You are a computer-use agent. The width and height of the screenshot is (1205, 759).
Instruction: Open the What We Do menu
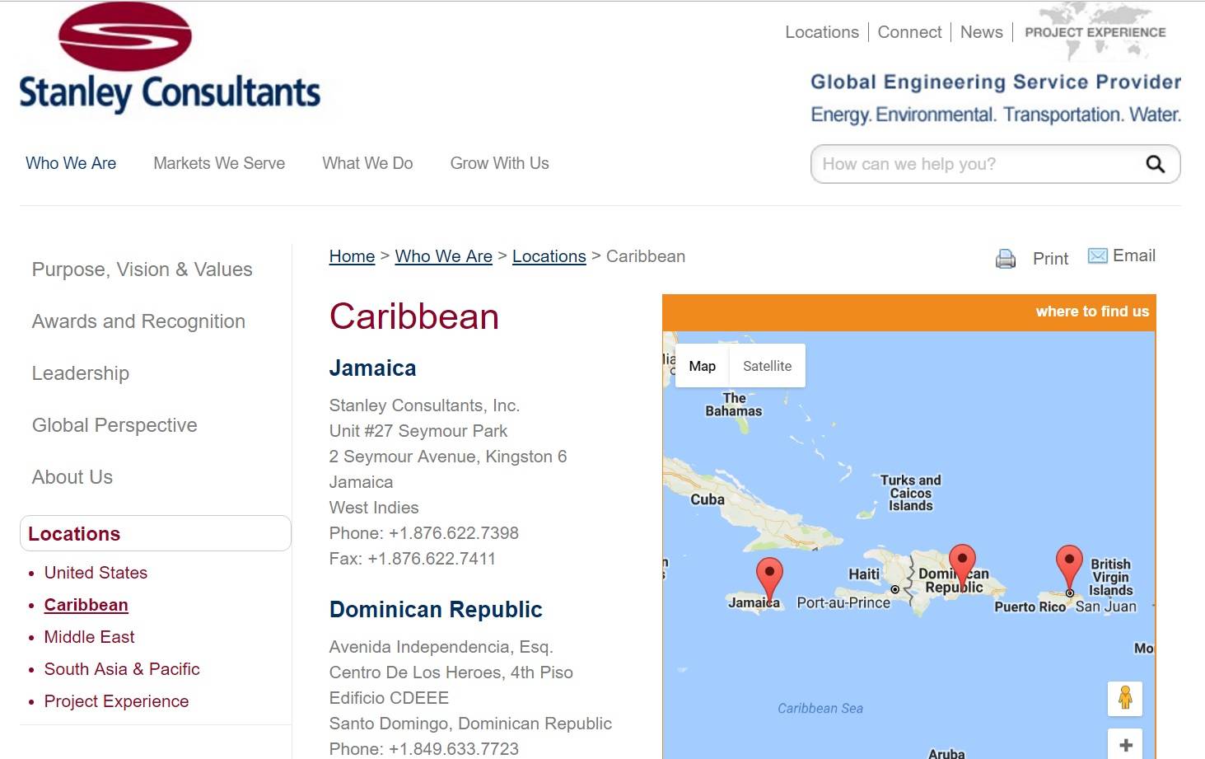click(367, 163)
